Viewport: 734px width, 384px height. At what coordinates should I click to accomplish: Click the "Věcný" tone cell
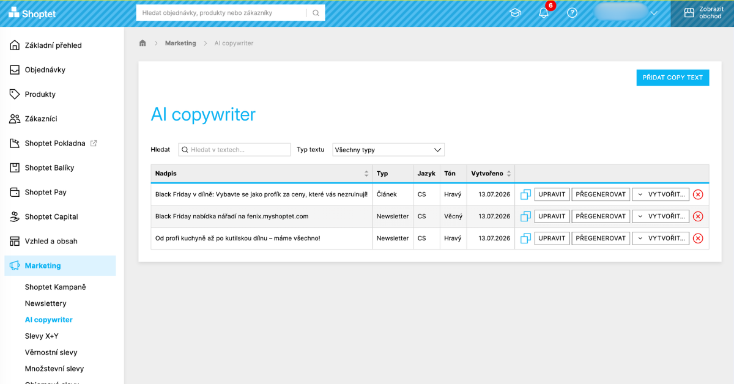(x=453, y=216)
